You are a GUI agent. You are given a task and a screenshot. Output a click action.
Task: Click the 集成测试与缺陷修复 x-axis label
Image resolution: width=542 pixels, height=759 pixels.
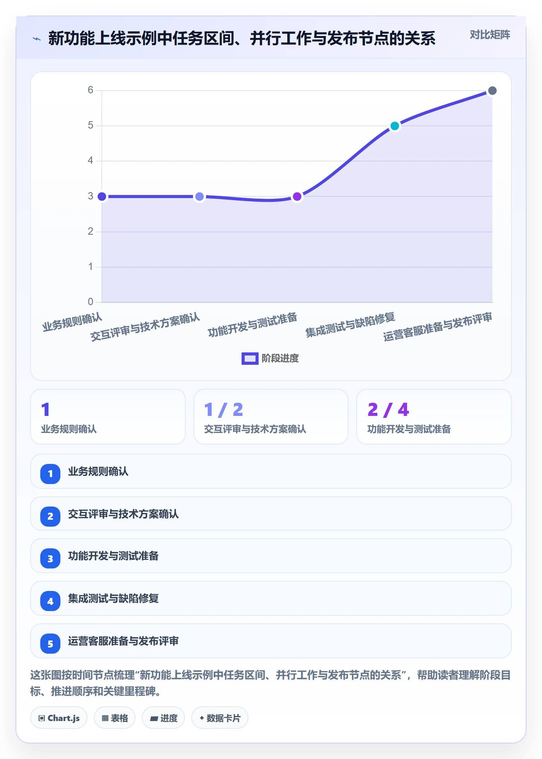coord(350,325)
